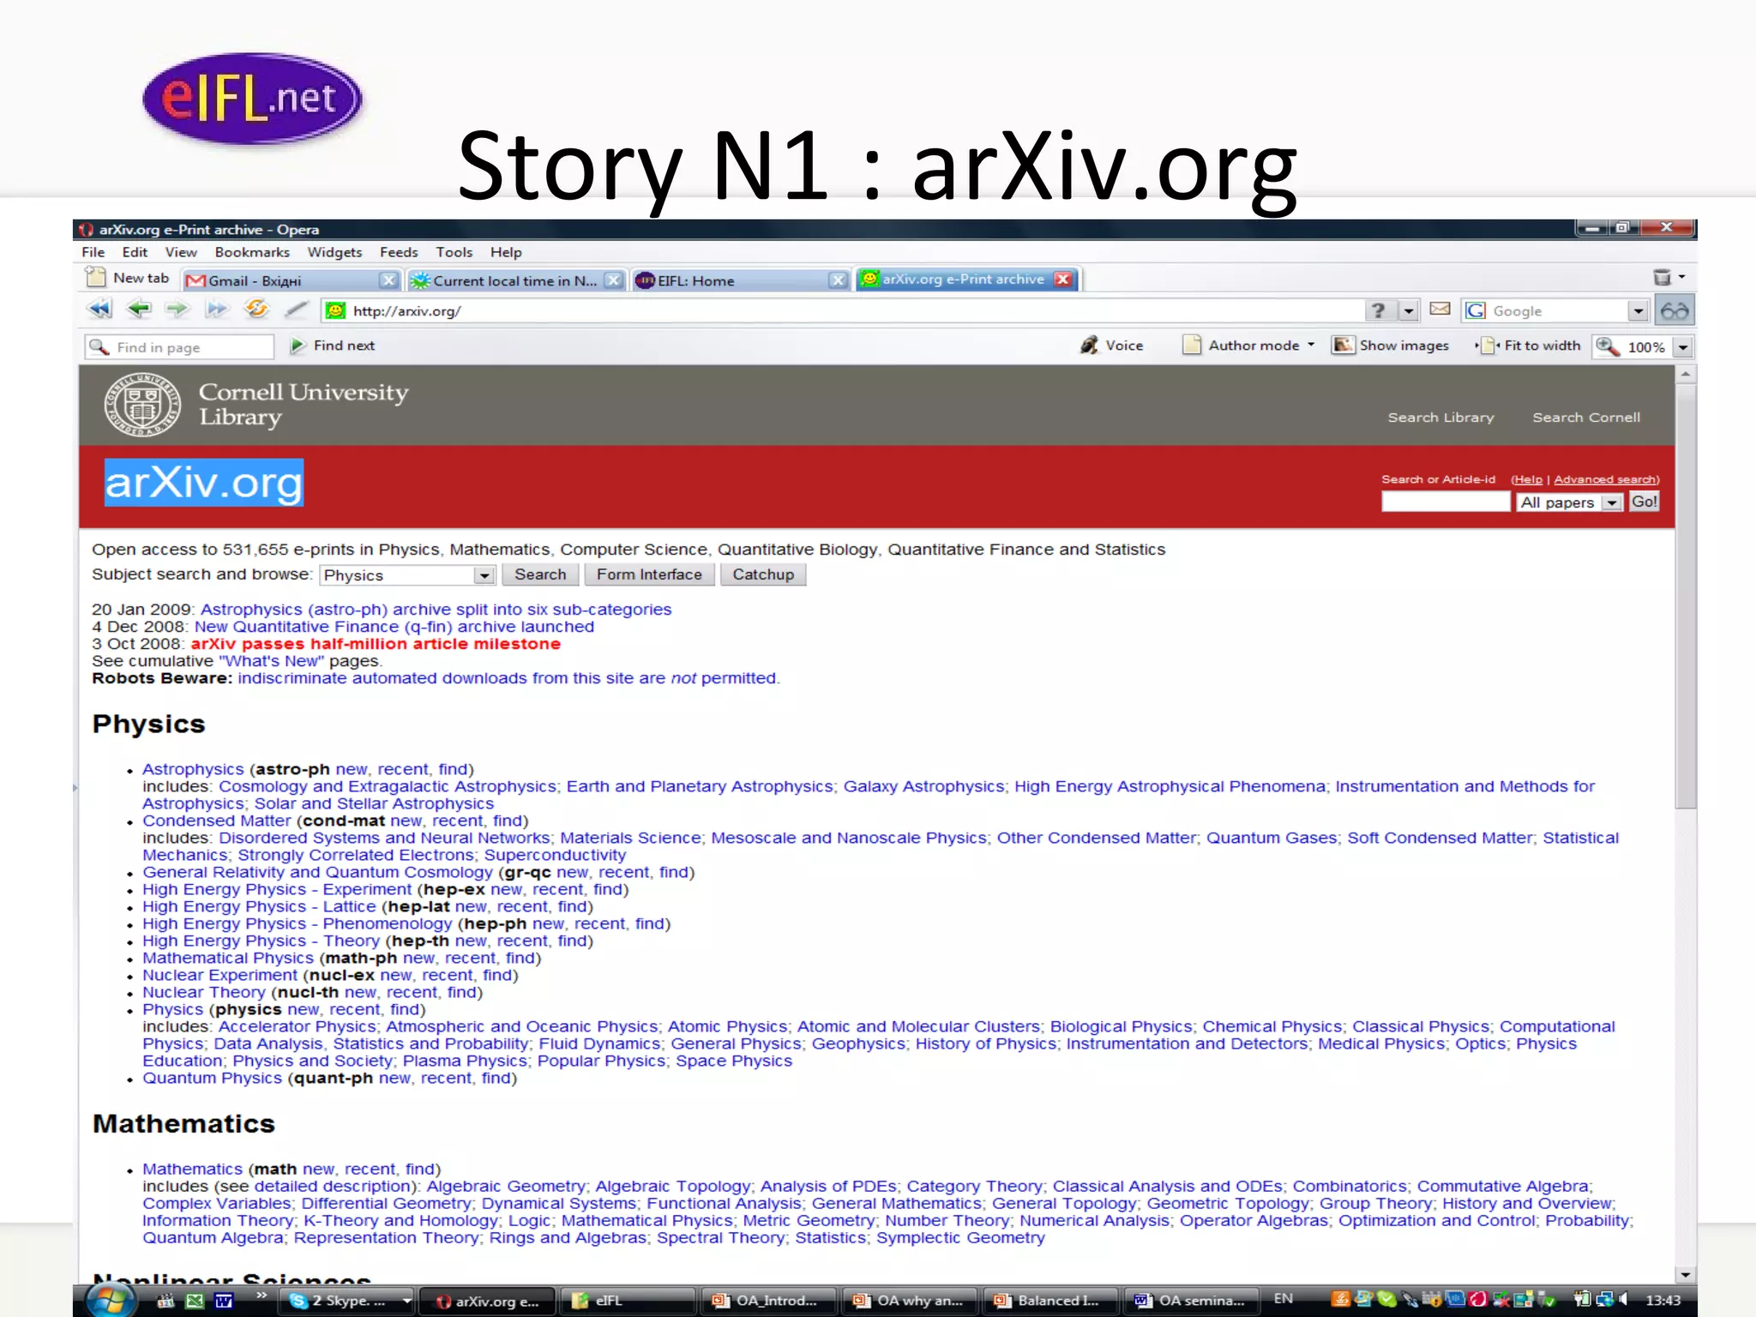Viewport: 1756px width, 1317px height.
Task: Click the Catchup button
Action: pyautogui.click(x=763, y=574)
